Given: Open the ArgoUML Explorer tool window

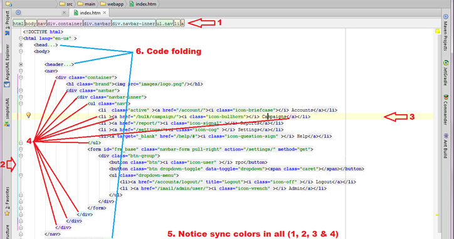Looking at the screenshot, I should (x=8, y=66).
